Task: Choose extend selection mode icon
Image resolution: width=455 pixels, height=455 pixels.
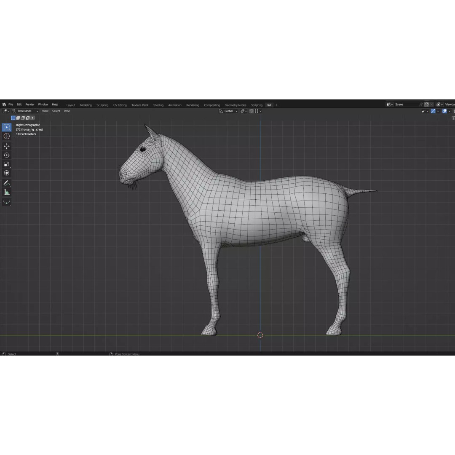Action: [18, 118]
